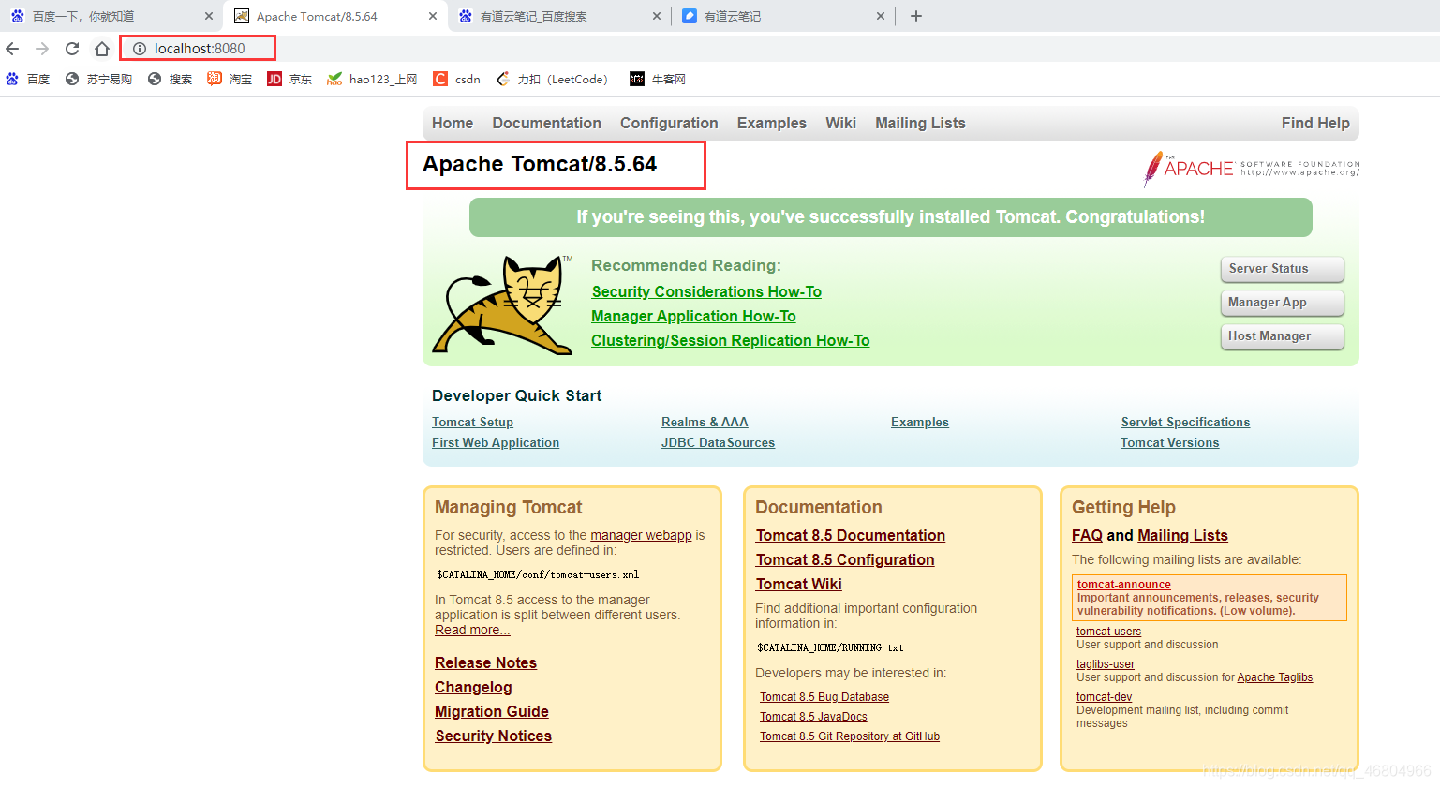1440x788 pixels.
Task: Open the hao123_上网 bookmark
Action: click(x=372, y=80)
